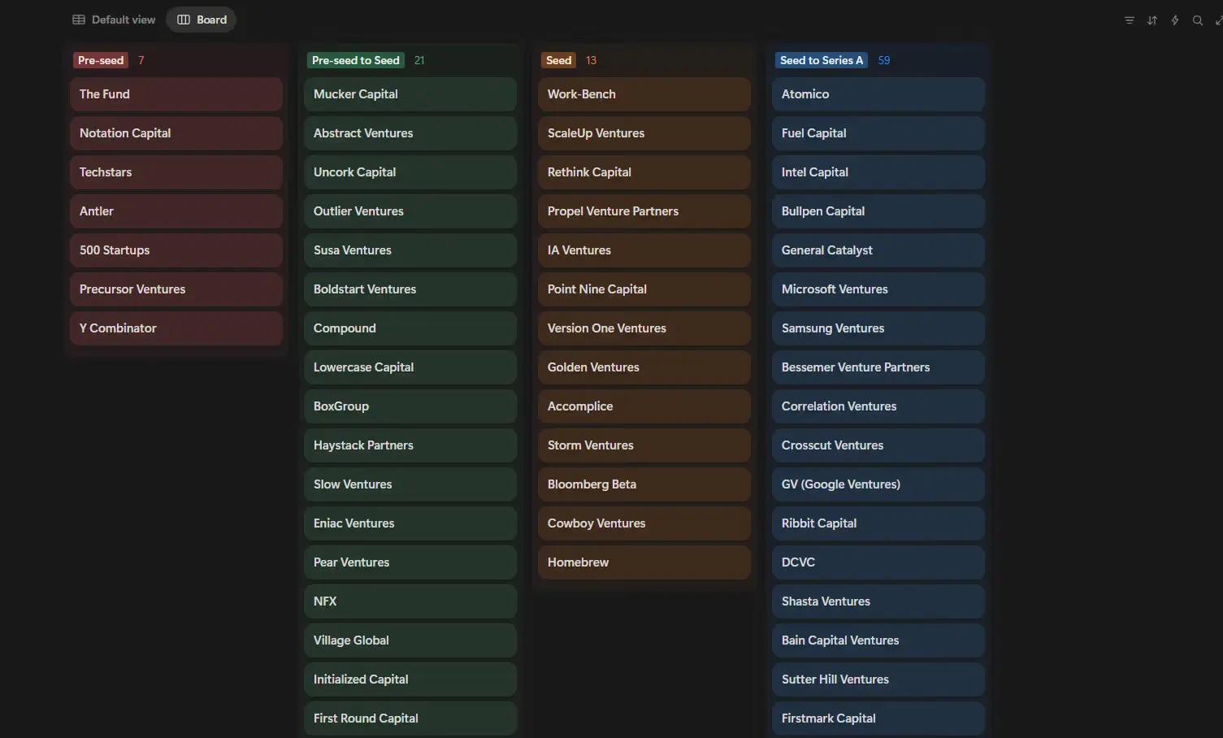Open the First Round Capital card

click(410, 718)
